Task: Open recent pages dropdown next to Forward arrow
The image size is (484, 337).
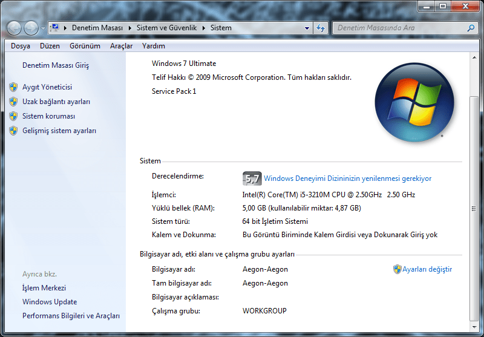Action: (x=43, y=28)
